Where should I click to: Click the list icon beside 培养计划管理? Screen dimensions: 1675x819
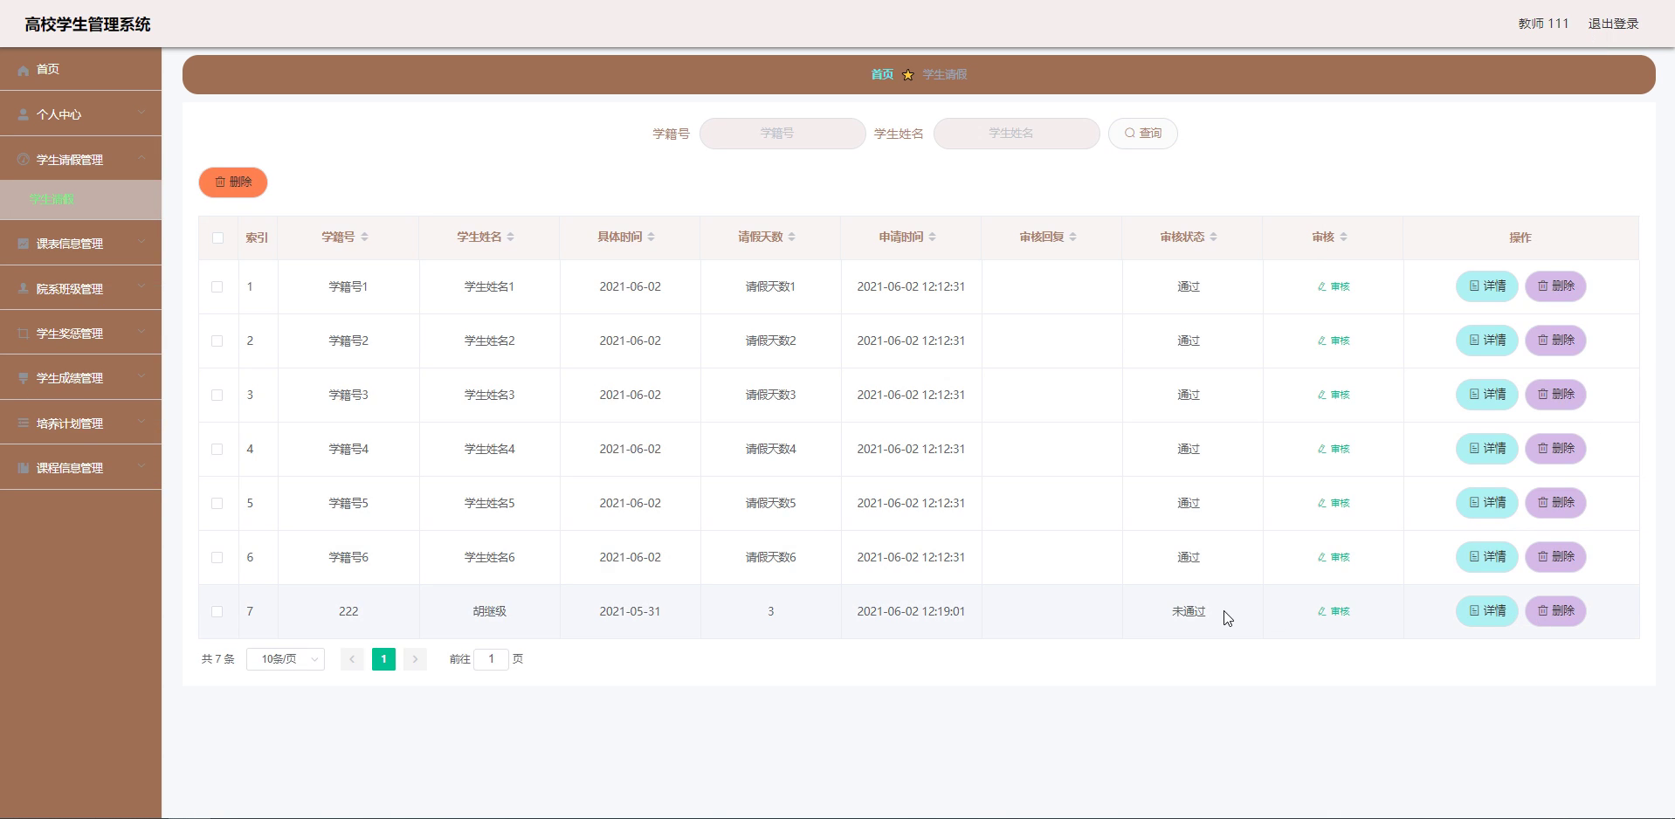pyautogui.click(x=24, y=423)
